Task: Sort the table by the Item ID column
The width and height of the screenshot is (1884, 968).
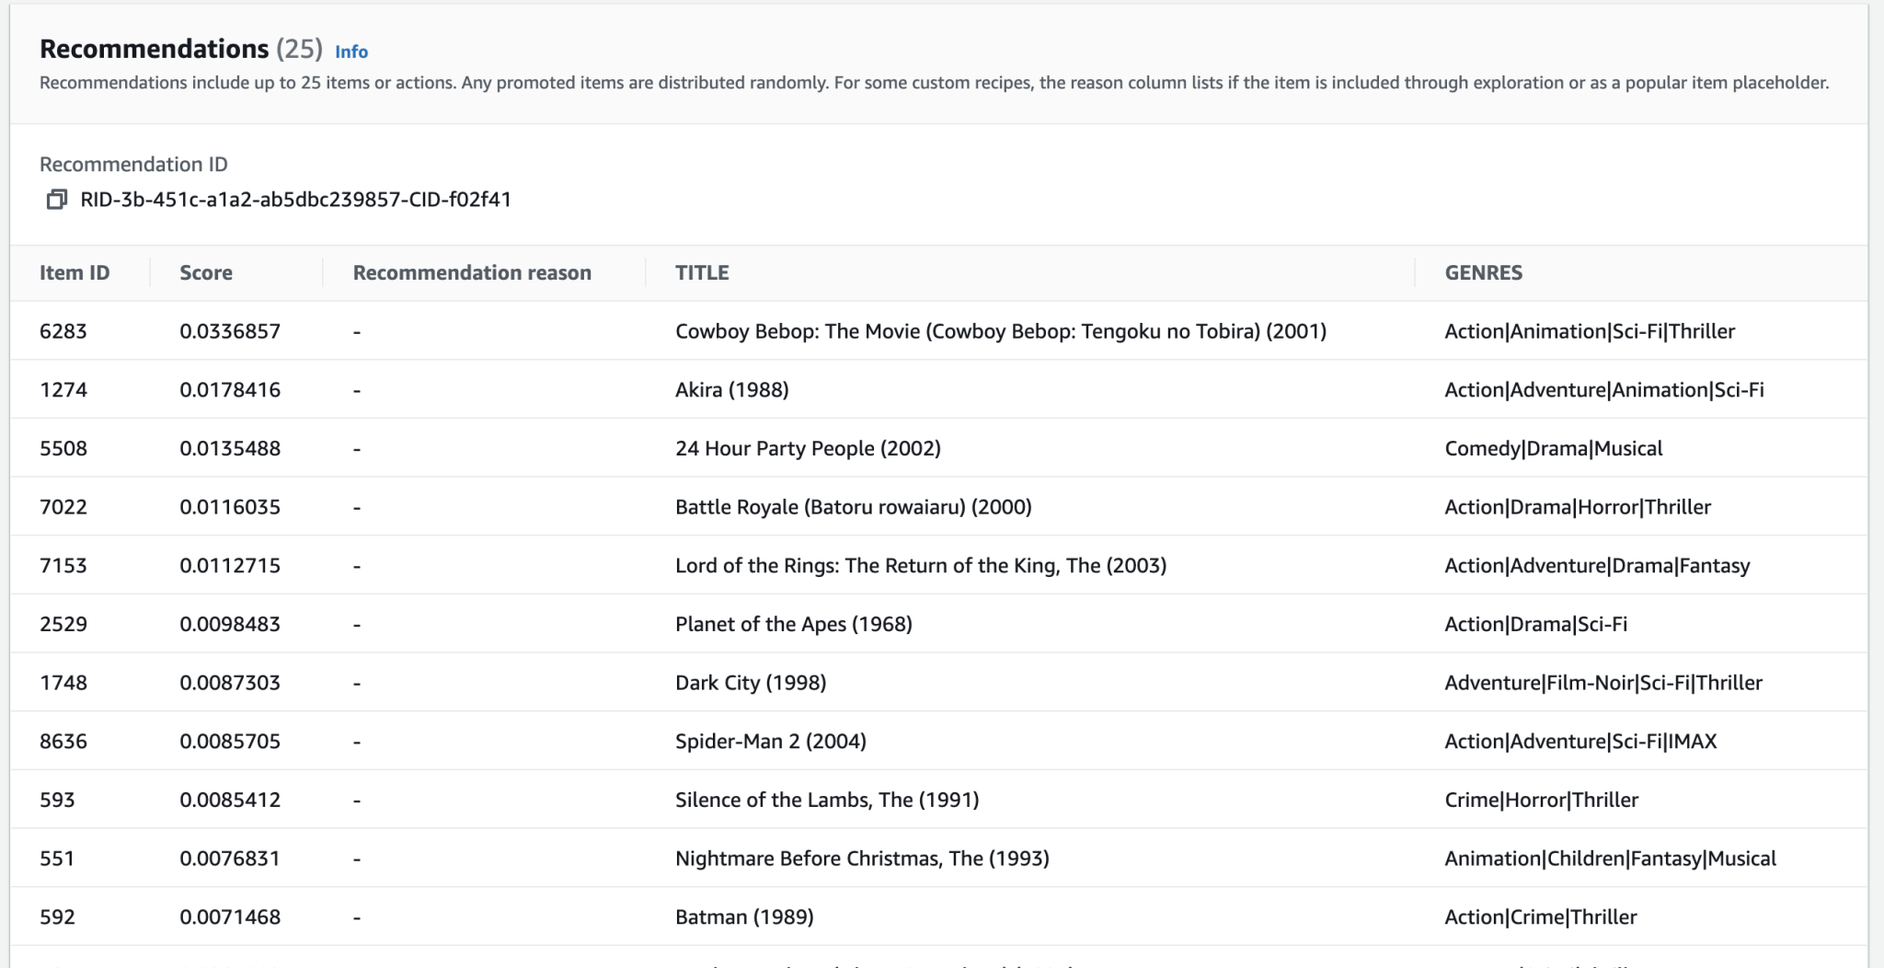Action: point(75,272)
